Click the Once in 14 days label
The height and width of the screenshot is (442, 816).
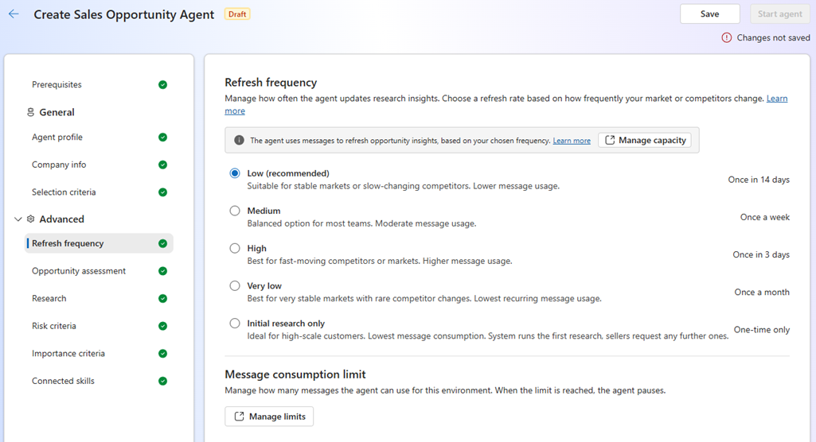pos(759,180)
